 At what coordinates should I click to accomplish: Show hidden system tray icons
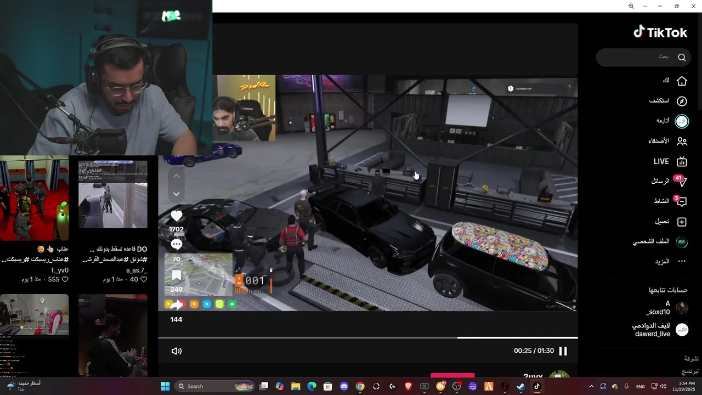(x=591, y=386)
